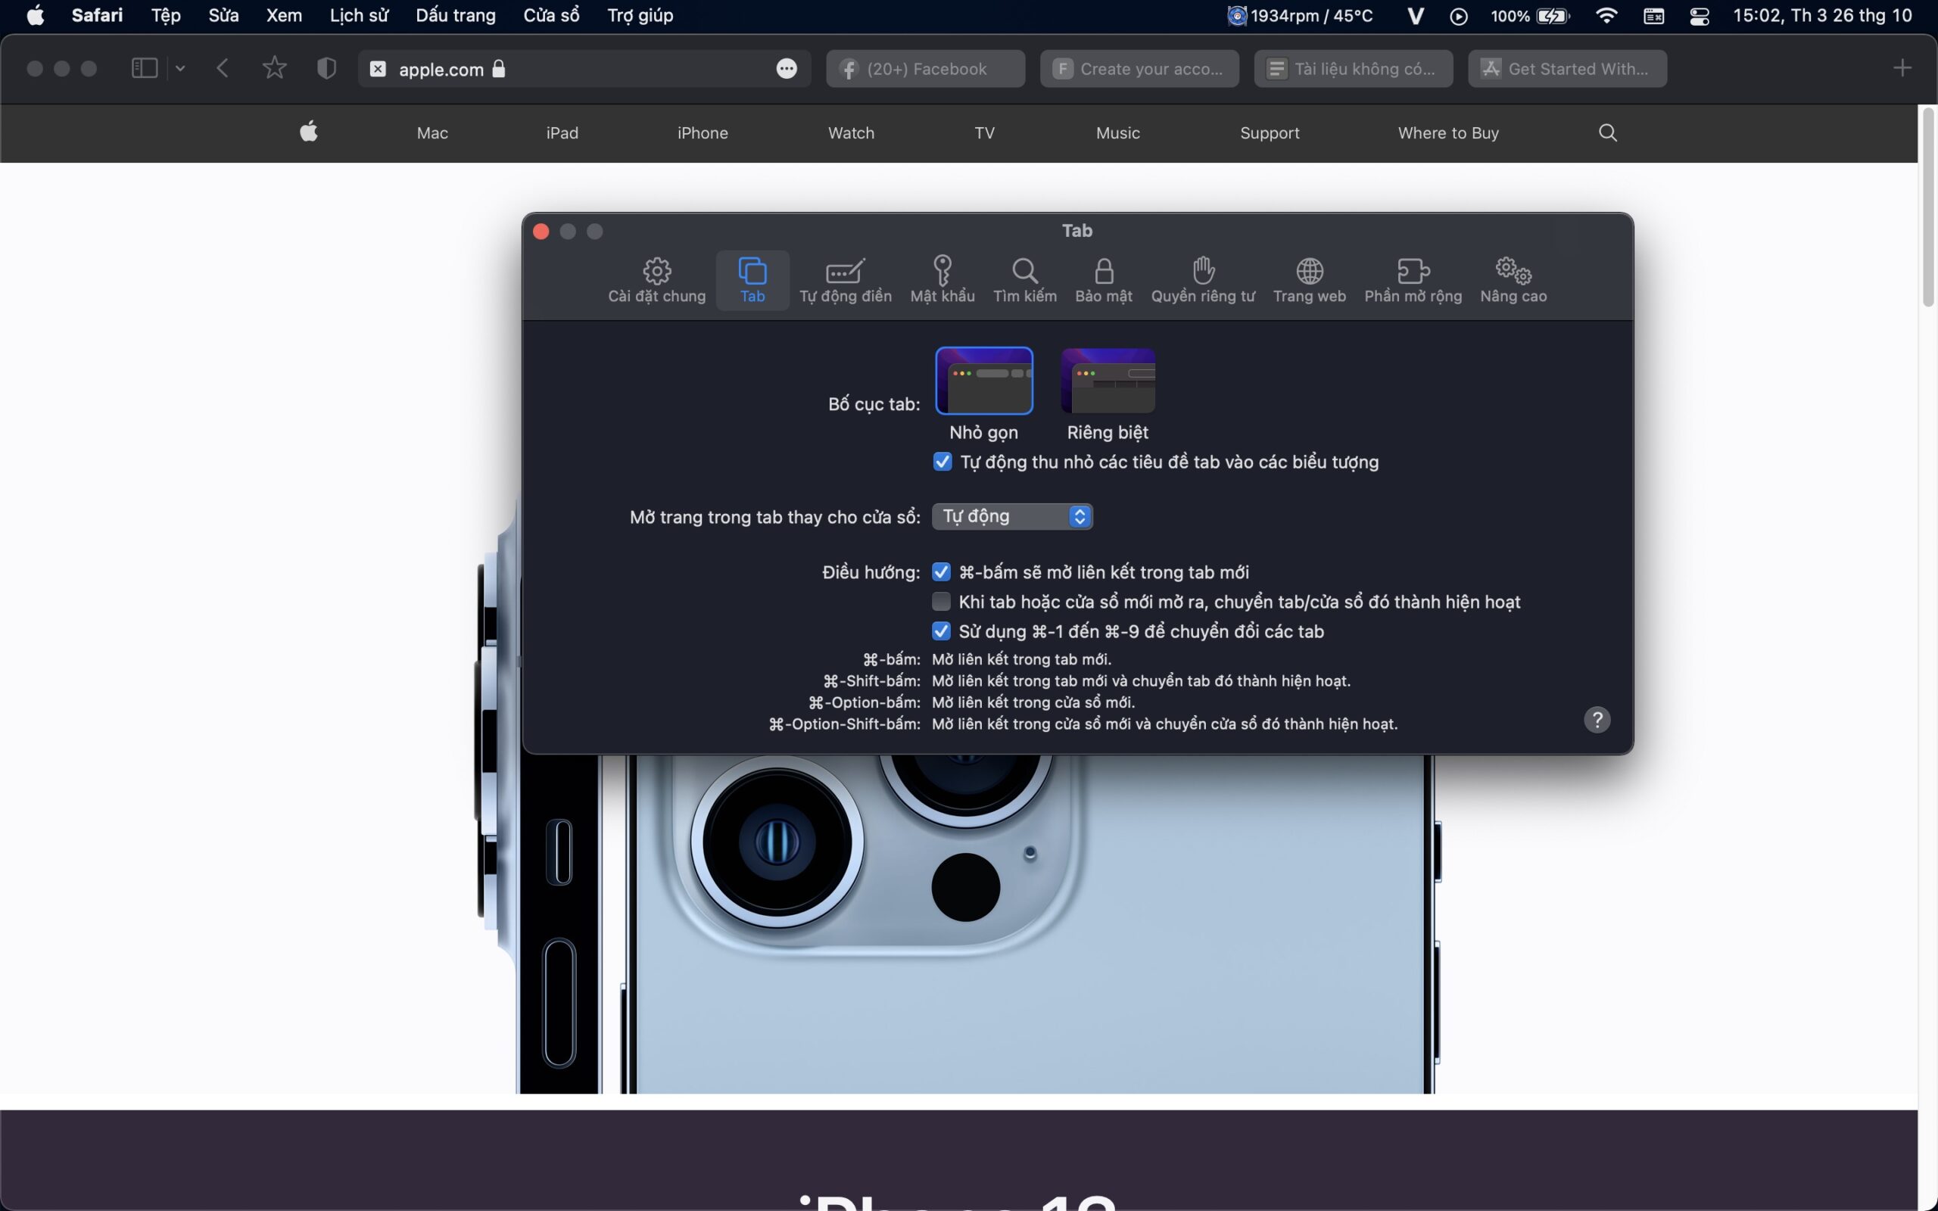Open the Dấu trang menu
Viewport: 1938px width, 1211px height.
(x=456, y=15)
